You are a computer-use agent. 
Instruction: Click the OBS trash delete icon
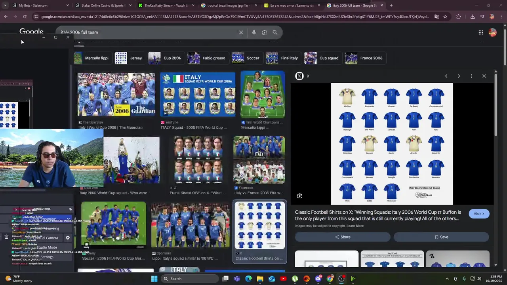pyautogui.click(x=6, y=237)
